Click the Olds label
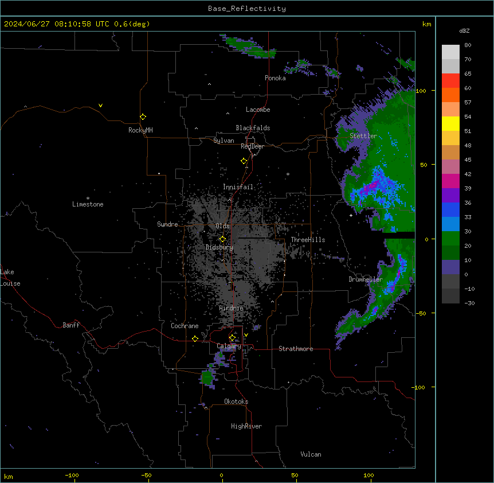The image size is (494, 483). [x=222, y=226]
